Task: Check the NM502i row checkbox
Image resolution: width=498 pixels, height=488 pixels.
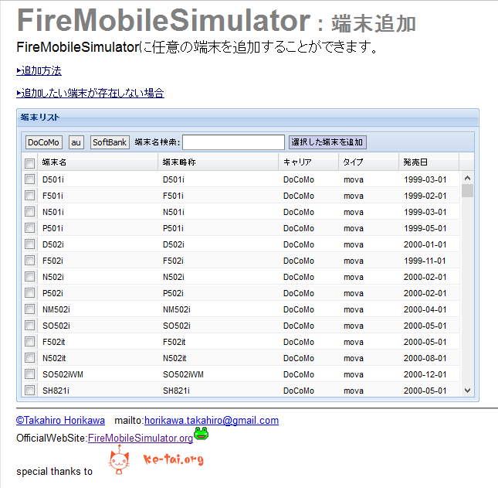Action: [30, 309]
